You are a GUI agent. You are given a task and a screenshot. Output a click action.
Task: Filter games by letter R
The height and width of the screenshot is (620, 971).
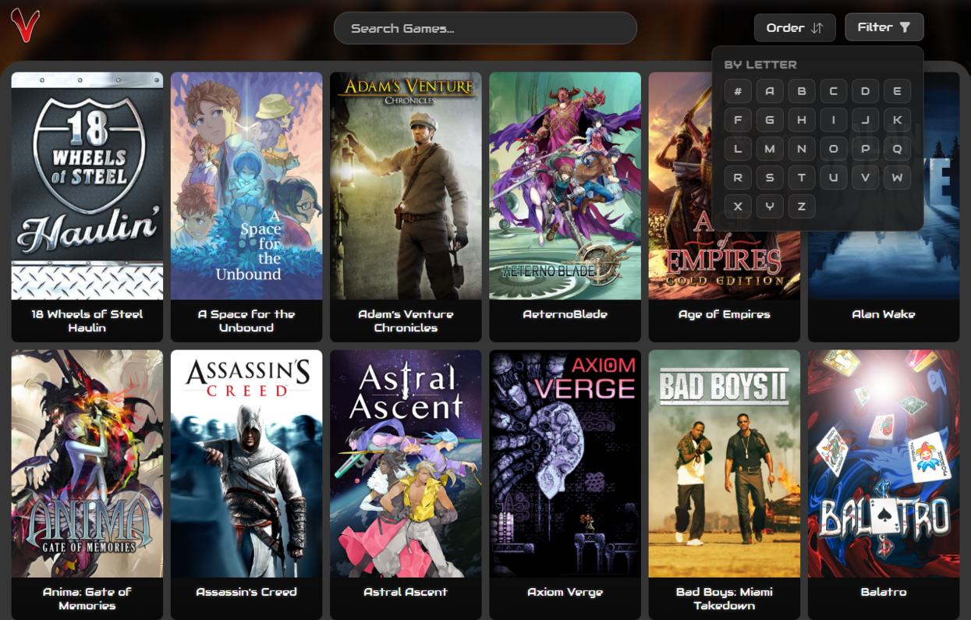(738, 178)
